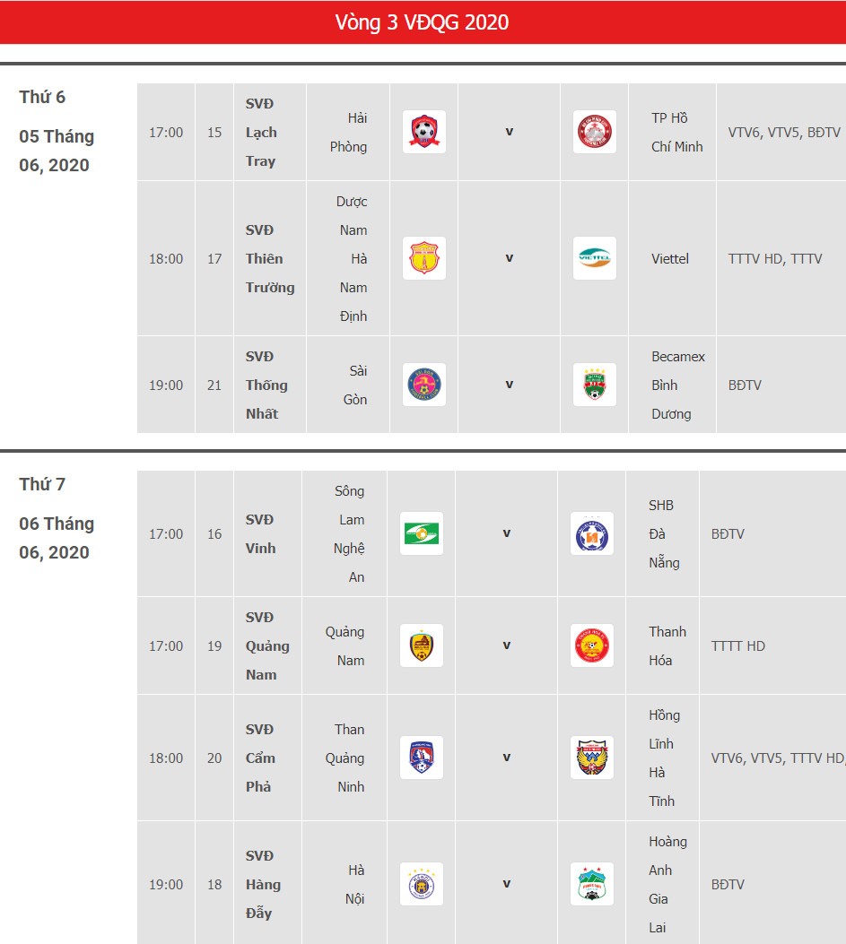Viewport: 846px width, 944px height.
Task: Click the Vòng 3 VĐQG 2020 header
Action: click(422, 22)
